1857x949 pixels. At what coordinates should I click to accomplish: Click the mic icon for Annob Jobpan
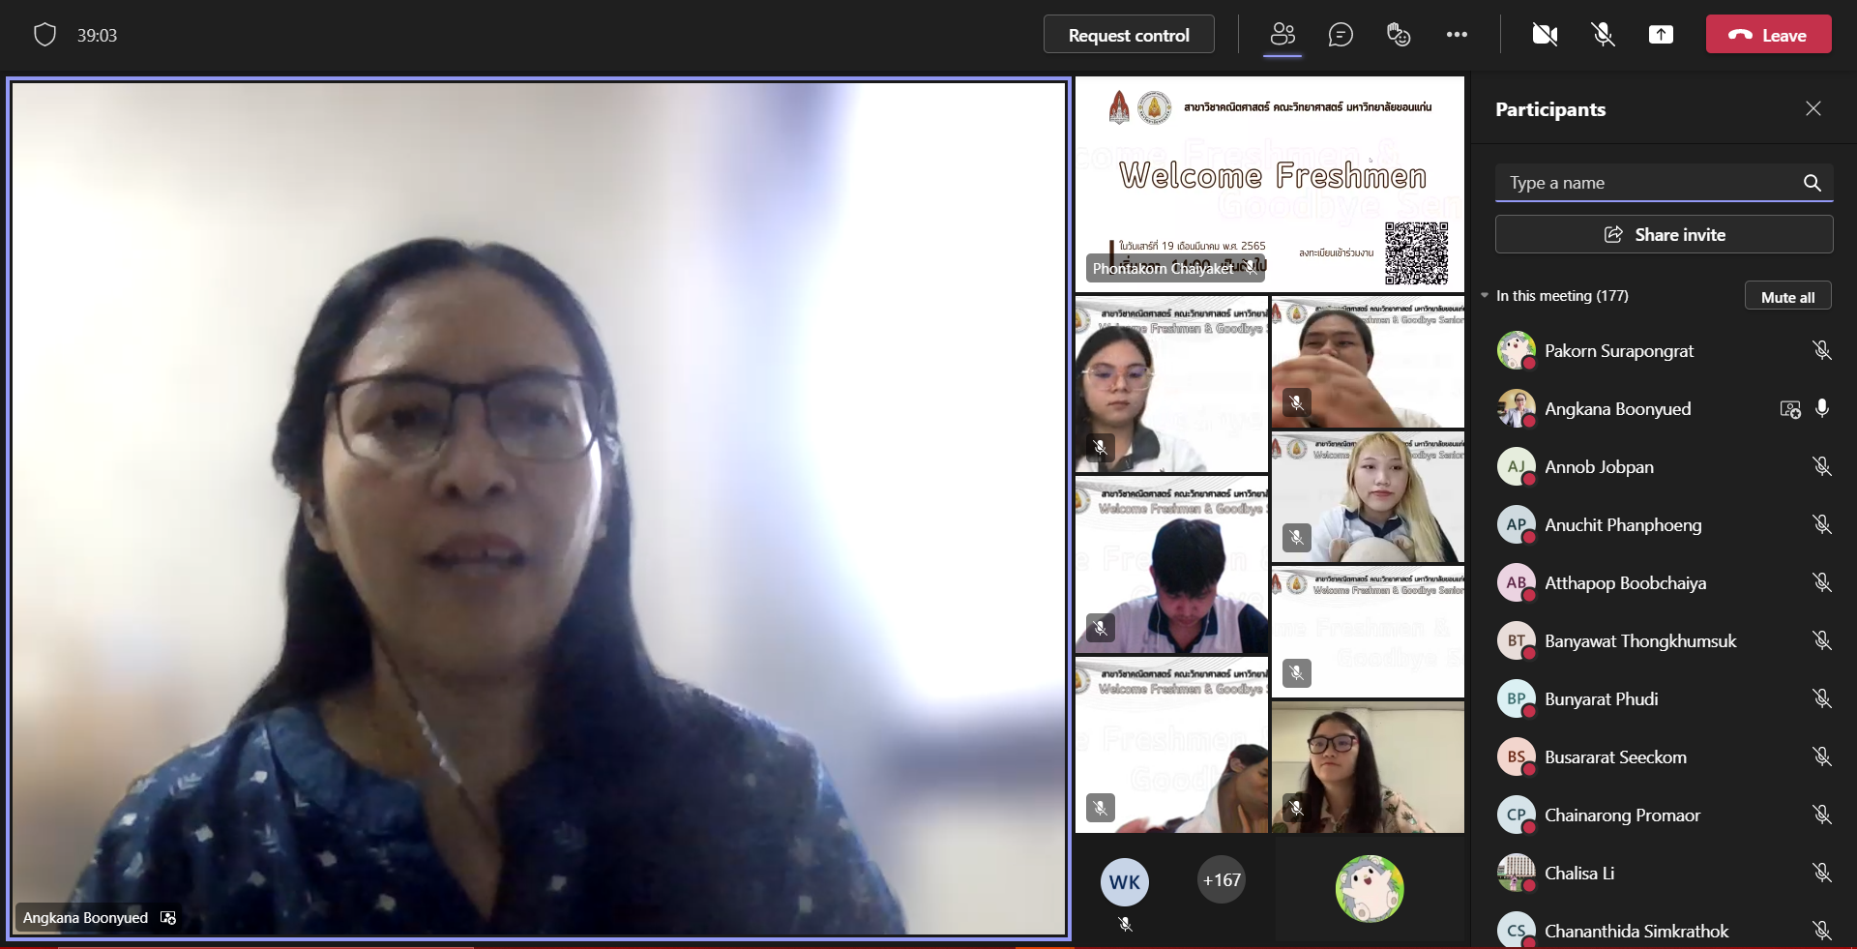tap(1822, 466)
